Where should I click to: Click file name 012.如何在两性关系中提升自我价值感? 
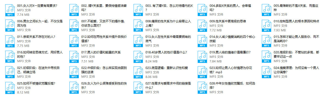[x=104, y=39]
